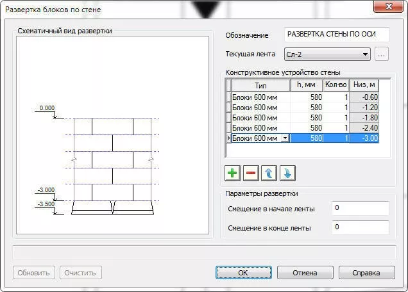Click the Тип column header
Screen dimensions: 408x292
pyautogui.click(x=260, y=85)
